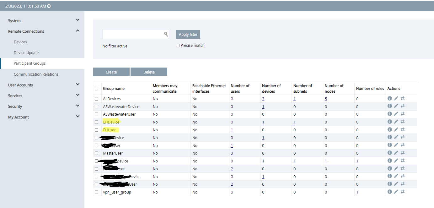Tick the select-all checkbox in table header
Screen dimensions: 434x208
[x=97, y=89]
